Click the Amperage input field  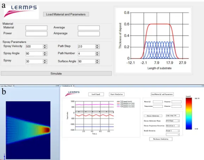[x=89, y=34]
